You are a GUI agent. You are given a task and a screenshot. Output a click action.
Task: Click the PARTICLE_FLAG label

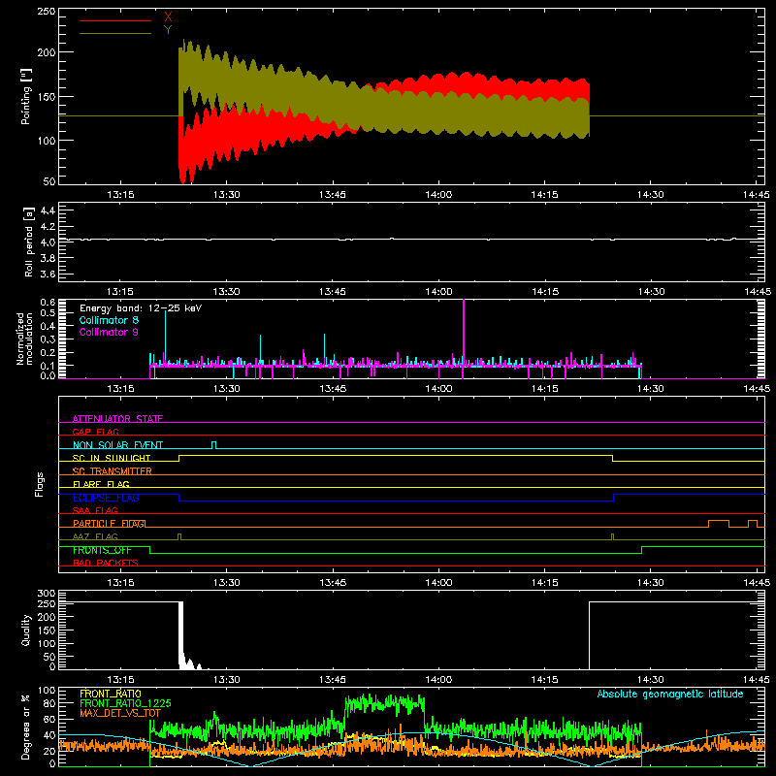[109, 523]
